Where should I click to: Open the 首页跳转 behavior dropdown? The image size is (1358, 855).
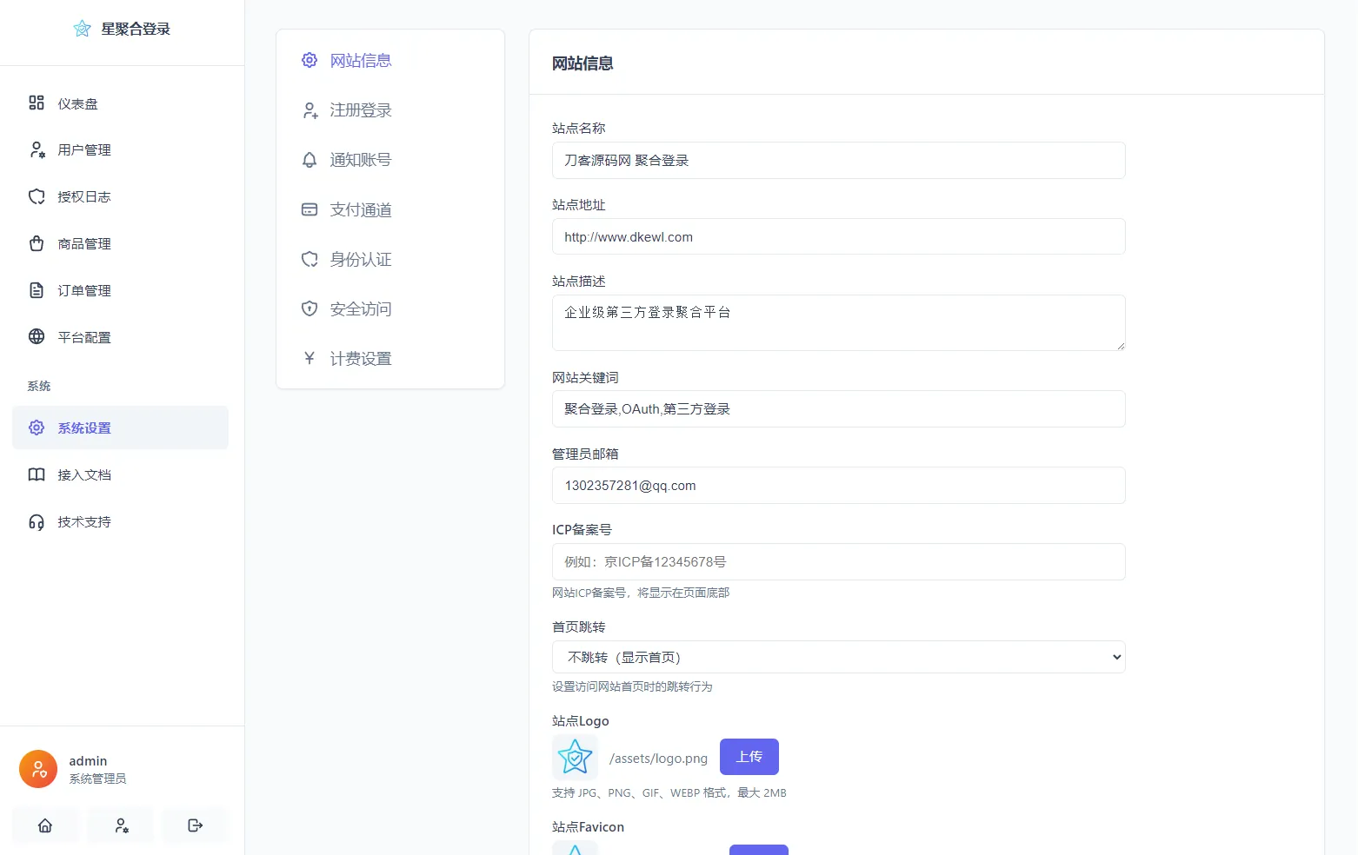(x=838, y=657)
